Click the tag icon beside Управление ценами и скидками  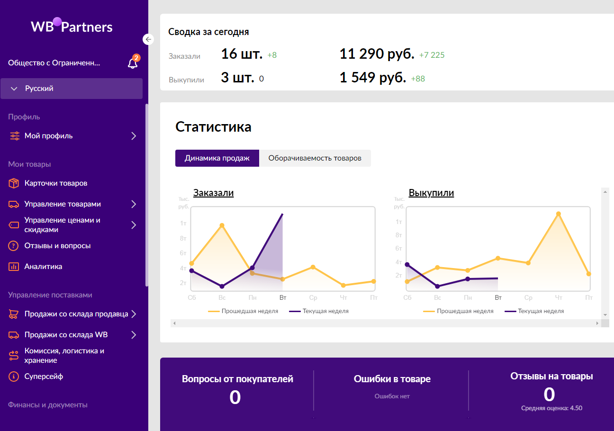click(14, 225)
